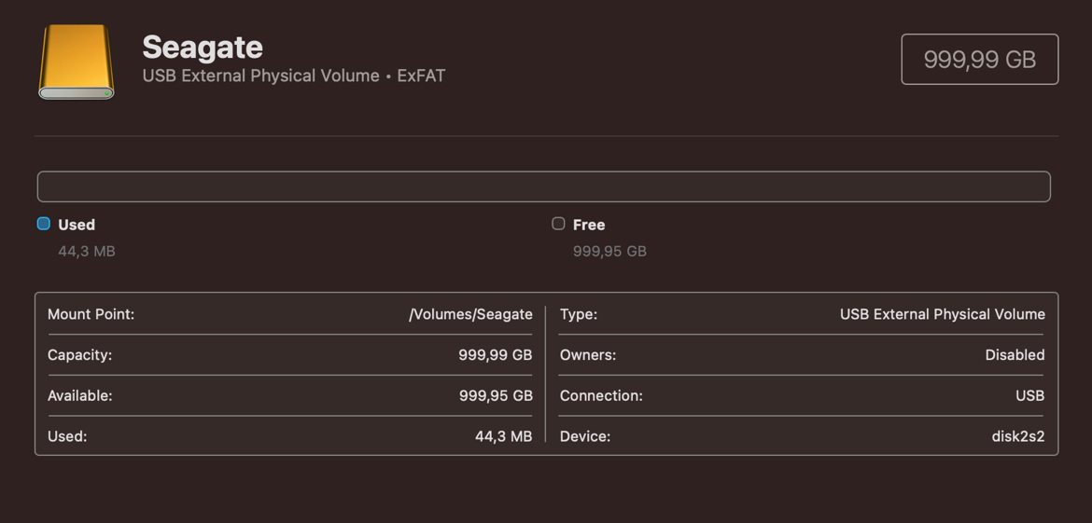This screenshot has height=523, width=1092.
Task: Click the orange Seagate drive icon
Action: pos(76,62)
